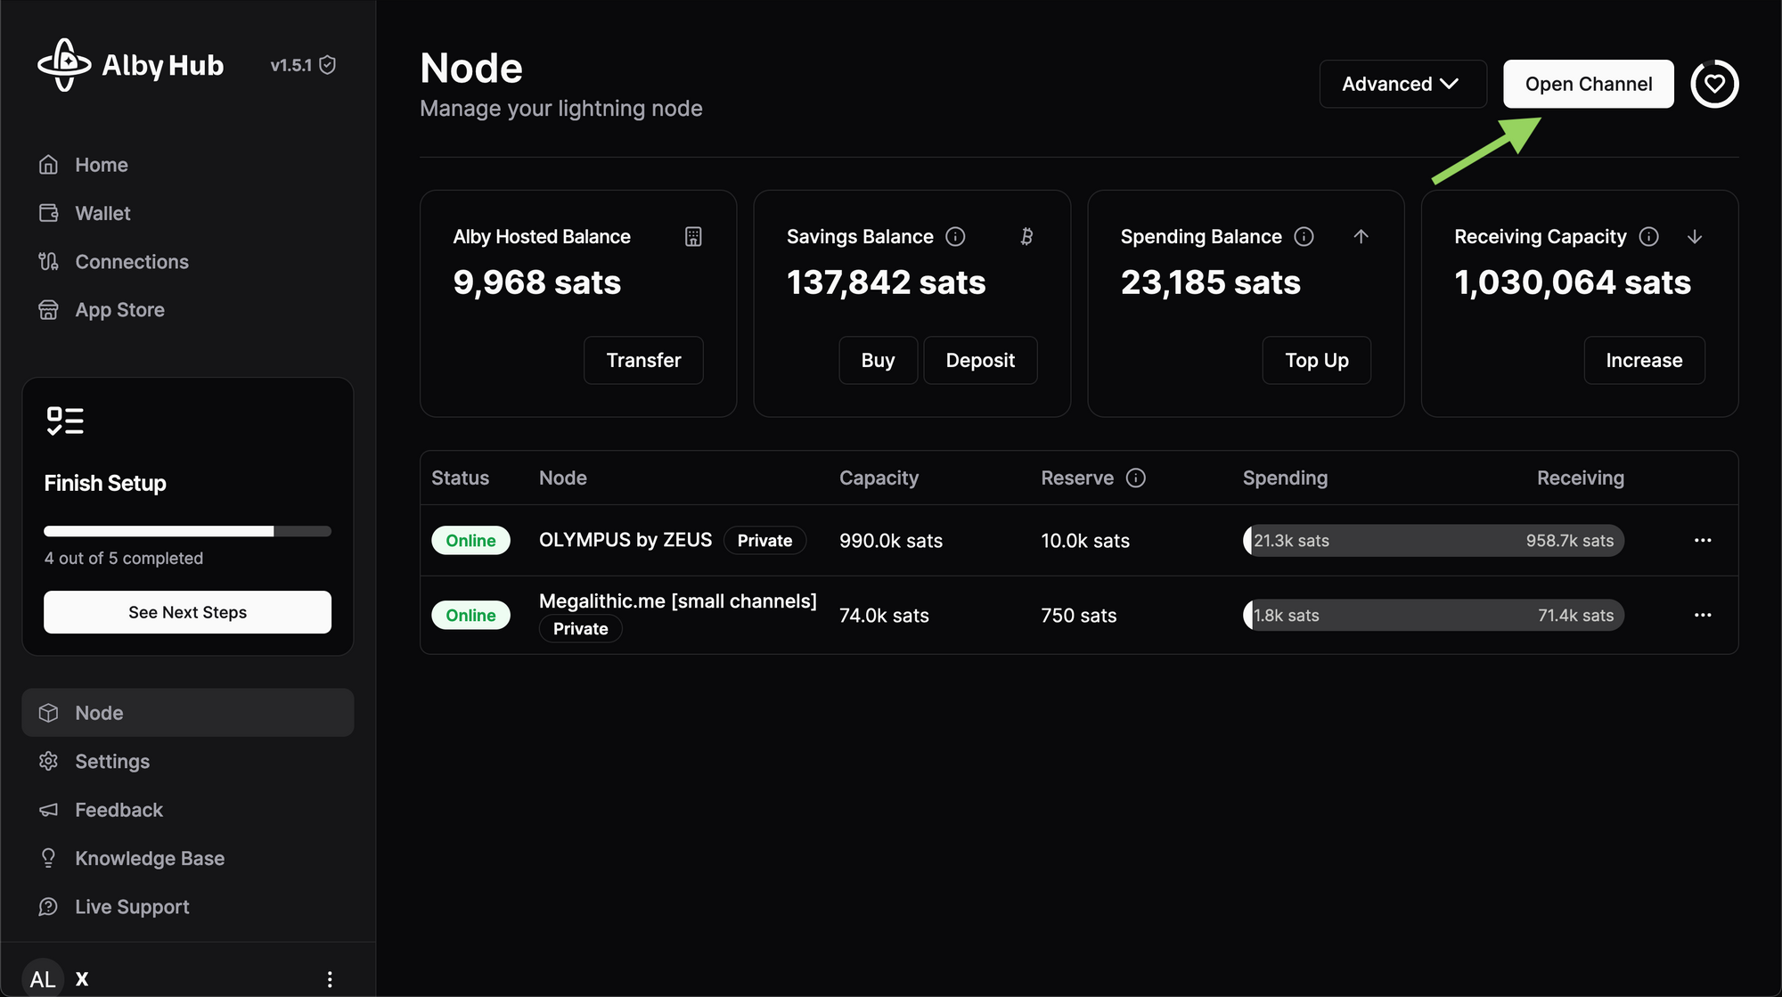This screenshot has height=997, width=1782.
Task: Click the Transfer button
Action: 643,360
